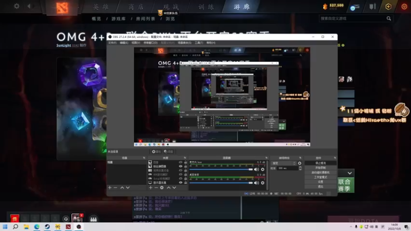Open scene transition properties gear
The width and height of the screenshot is (411, 231).
point(300,163)
